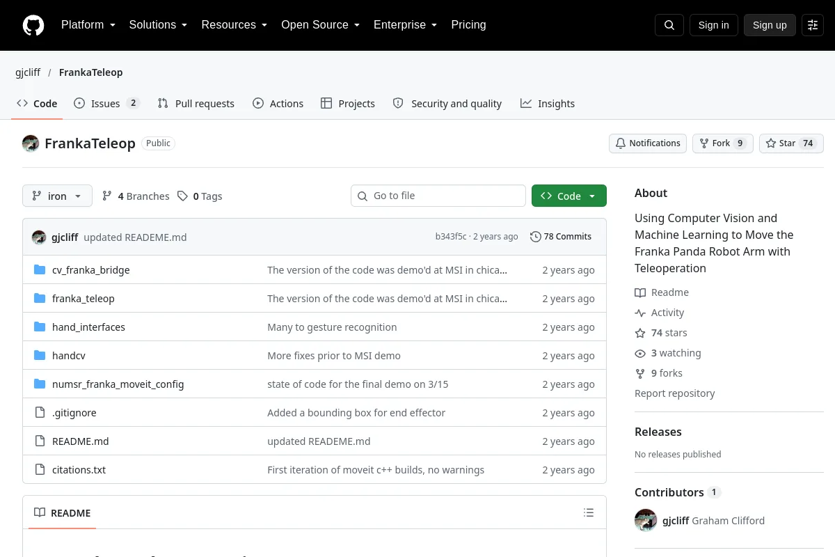
Task: Expand the Solutions menu
Action: click(x=158, y=25)
